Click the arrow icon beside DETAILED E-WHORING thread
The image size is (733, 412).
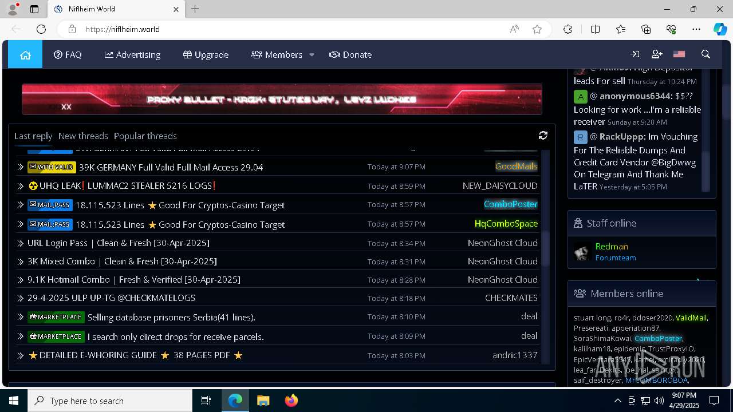tap(21, 355)
